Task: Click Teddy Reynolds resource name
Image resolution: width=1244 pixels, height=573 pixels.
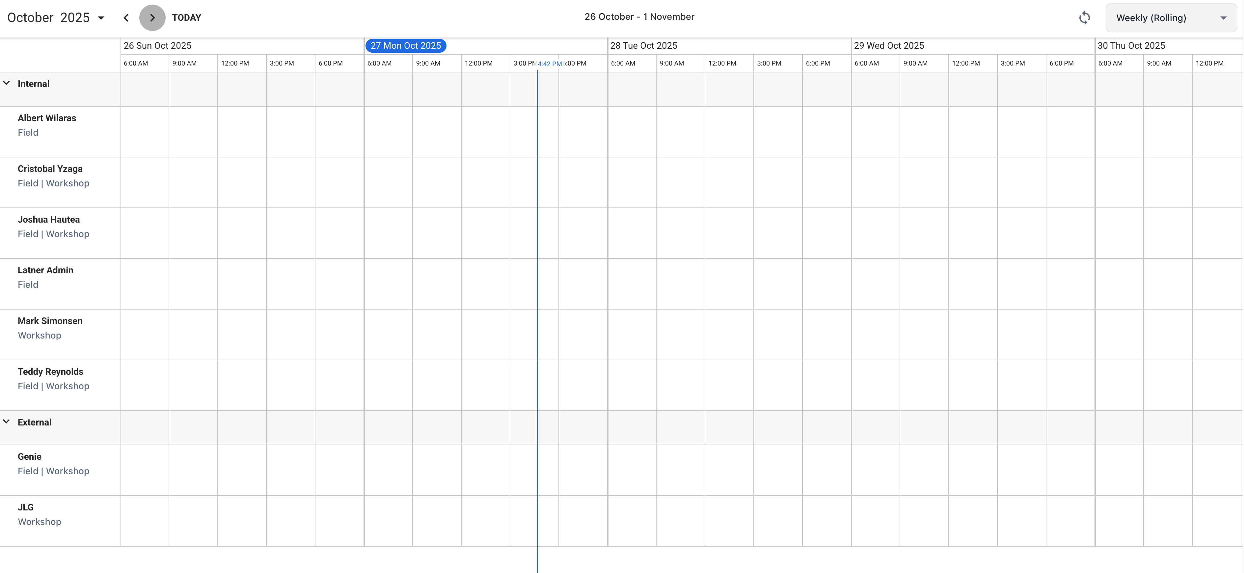Action: (x=51, y=371)
